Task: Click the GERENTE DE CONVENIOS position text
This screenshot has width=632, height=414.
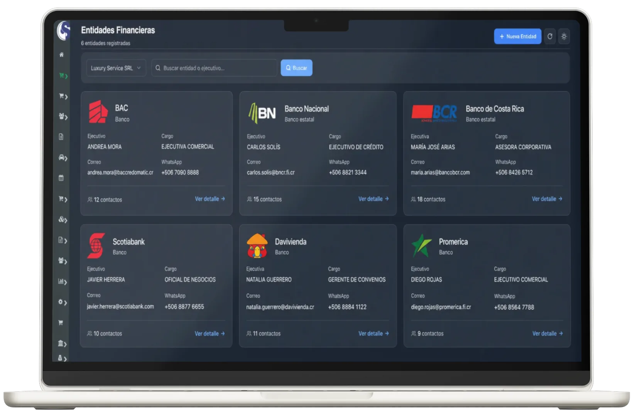Action: (x=357, y=279)
